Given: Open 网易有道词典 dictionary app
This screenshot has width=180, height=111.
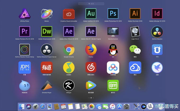Looking at the screenshot, I should coord(47,68).
